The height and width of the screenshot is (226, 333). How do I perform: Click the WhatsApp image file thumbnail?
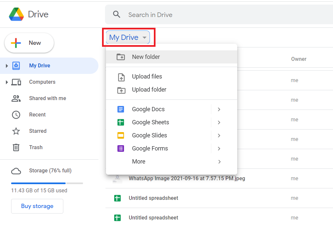click(117, 179)
